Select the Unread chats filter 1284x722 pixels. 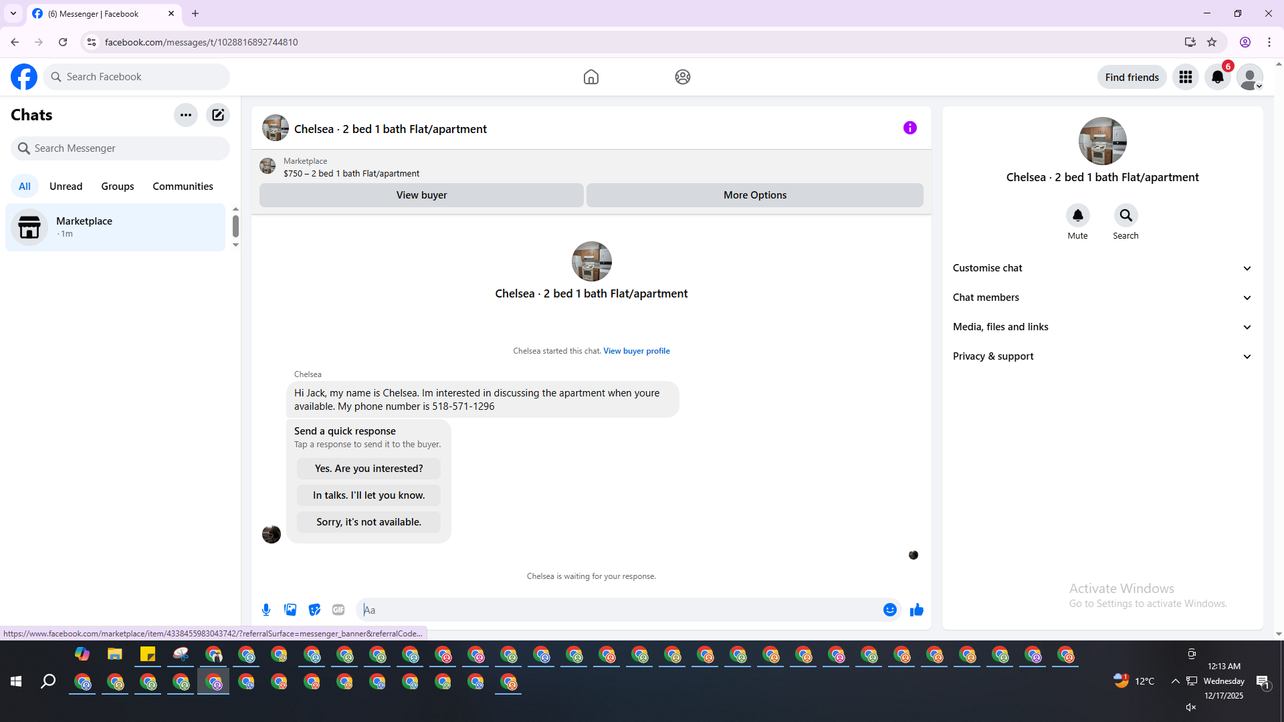66,187
